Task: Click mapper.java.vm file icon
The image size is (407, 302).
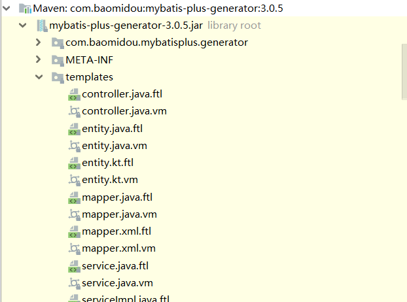Action: 74,214
